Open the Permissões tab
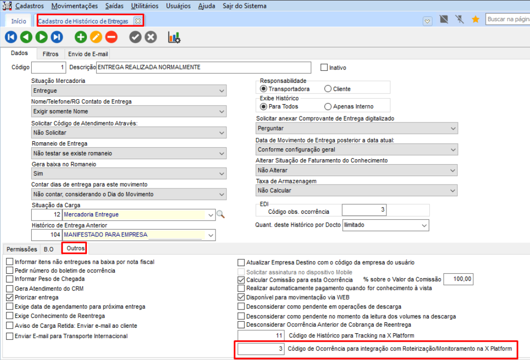Image resolution: width=530 pixels, height=360 pixels. tap(22, 249)
